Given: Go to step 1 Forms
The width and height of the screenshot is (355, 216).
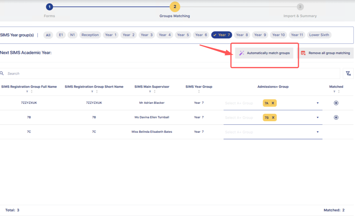Looking at the screenshot, I should coord(49,7).
